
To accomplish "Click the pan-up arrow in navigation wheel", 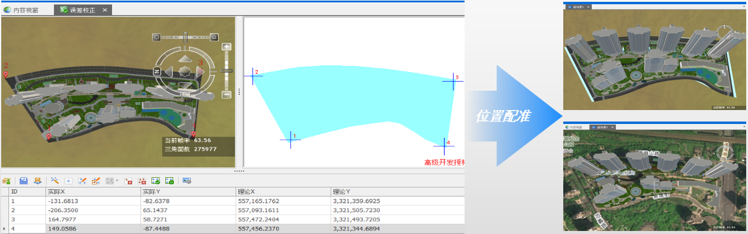I will click(x=185, y=59).
